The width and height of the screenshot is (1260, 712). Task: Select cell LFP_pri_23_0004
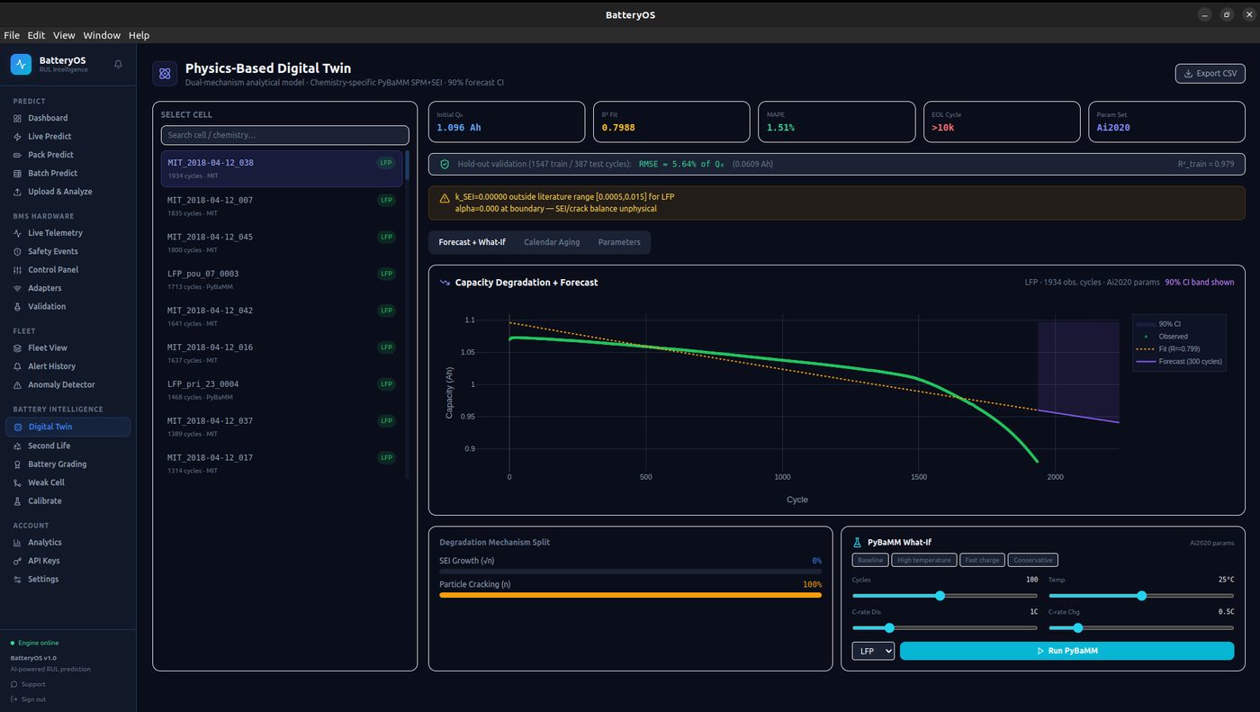282,390
